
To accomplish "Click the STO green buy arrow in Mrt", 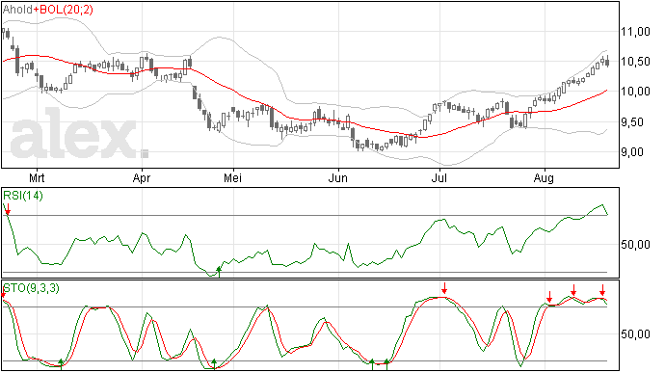I will coord(61,363).
